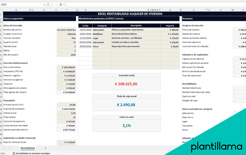Image resolution: width=246 pixels, height=155 pixels.
Task: Select the 'Descripción' table column header
Action: click(x=136, y=26)
